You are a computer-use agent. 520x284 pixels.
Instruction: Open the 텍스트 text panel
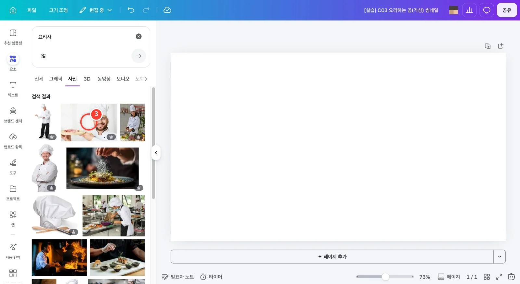point(13,89)
